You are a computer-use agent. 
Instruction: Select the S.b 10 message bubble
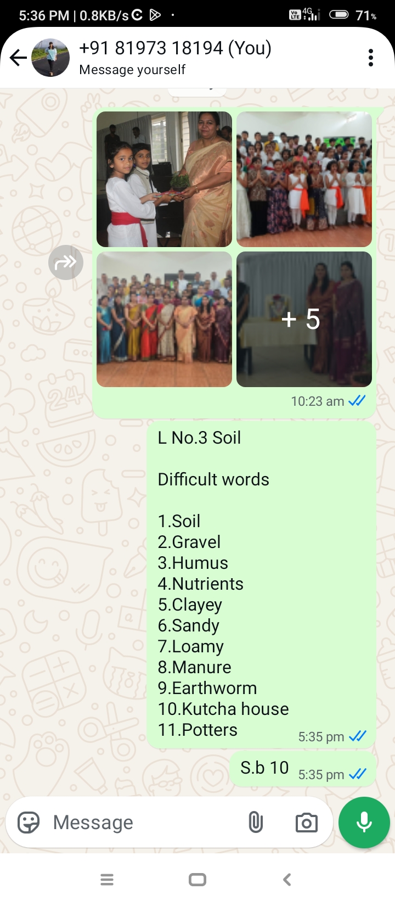[x=303, y=769]
